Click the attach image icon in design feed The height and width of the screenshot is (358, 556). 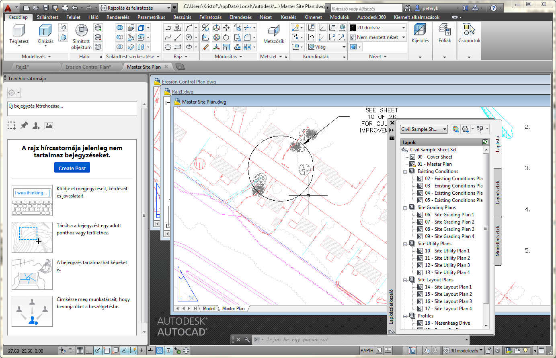[x=49, y=126]
